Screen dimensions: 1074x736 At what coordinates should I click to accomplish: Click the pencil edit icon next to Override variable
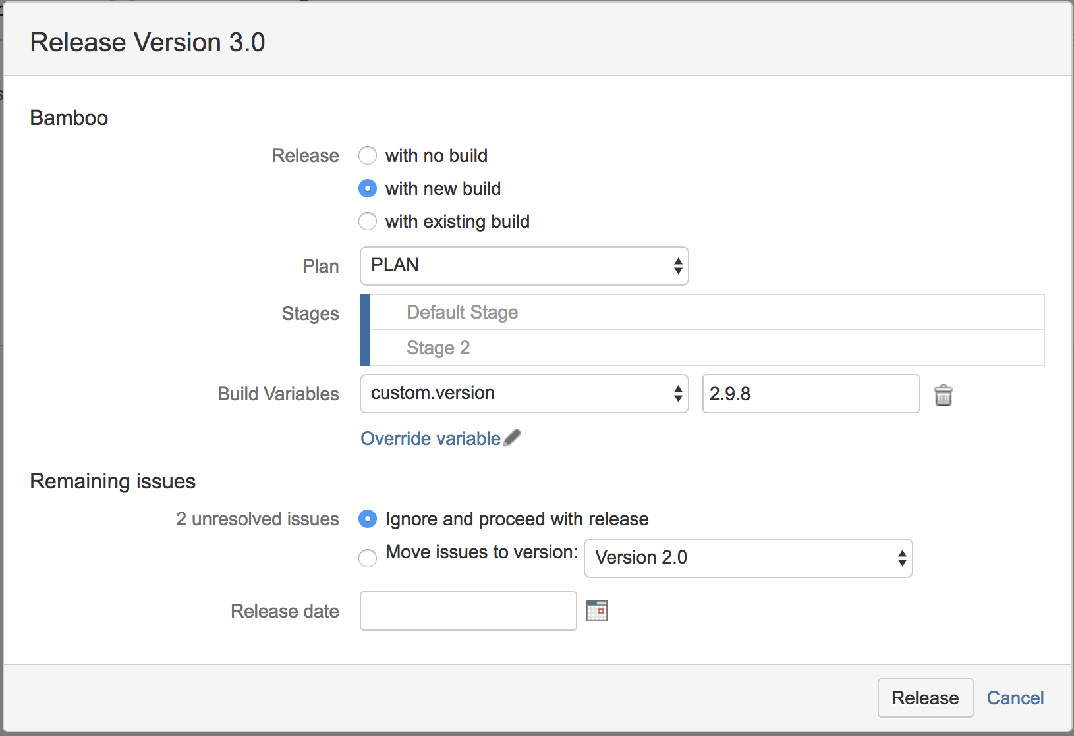(x=513, y=436)
